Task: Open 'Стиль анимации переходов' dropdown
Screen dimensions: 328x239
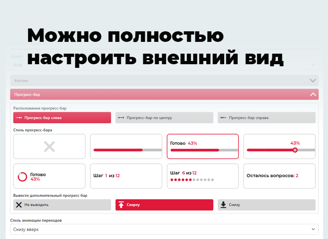Action: (164, 229)
